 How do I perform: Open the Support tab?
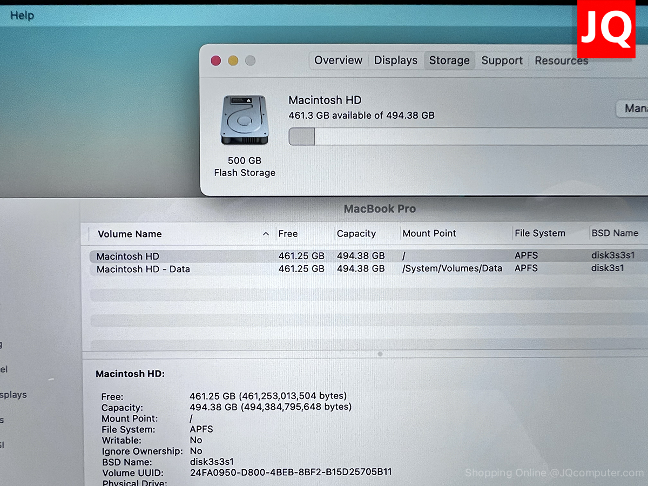pyautogui.click(x=502, y=60)
